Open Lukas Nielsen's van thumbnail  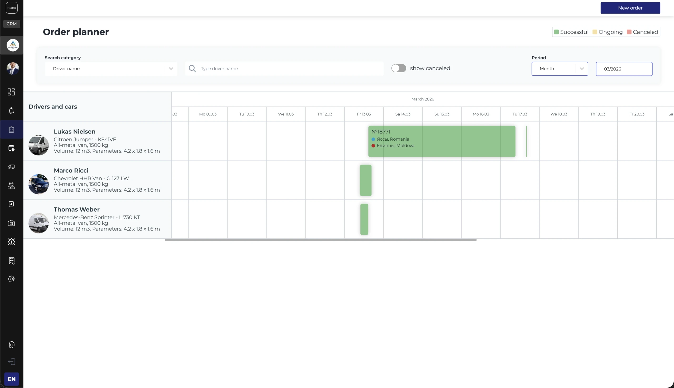[39, 145]
